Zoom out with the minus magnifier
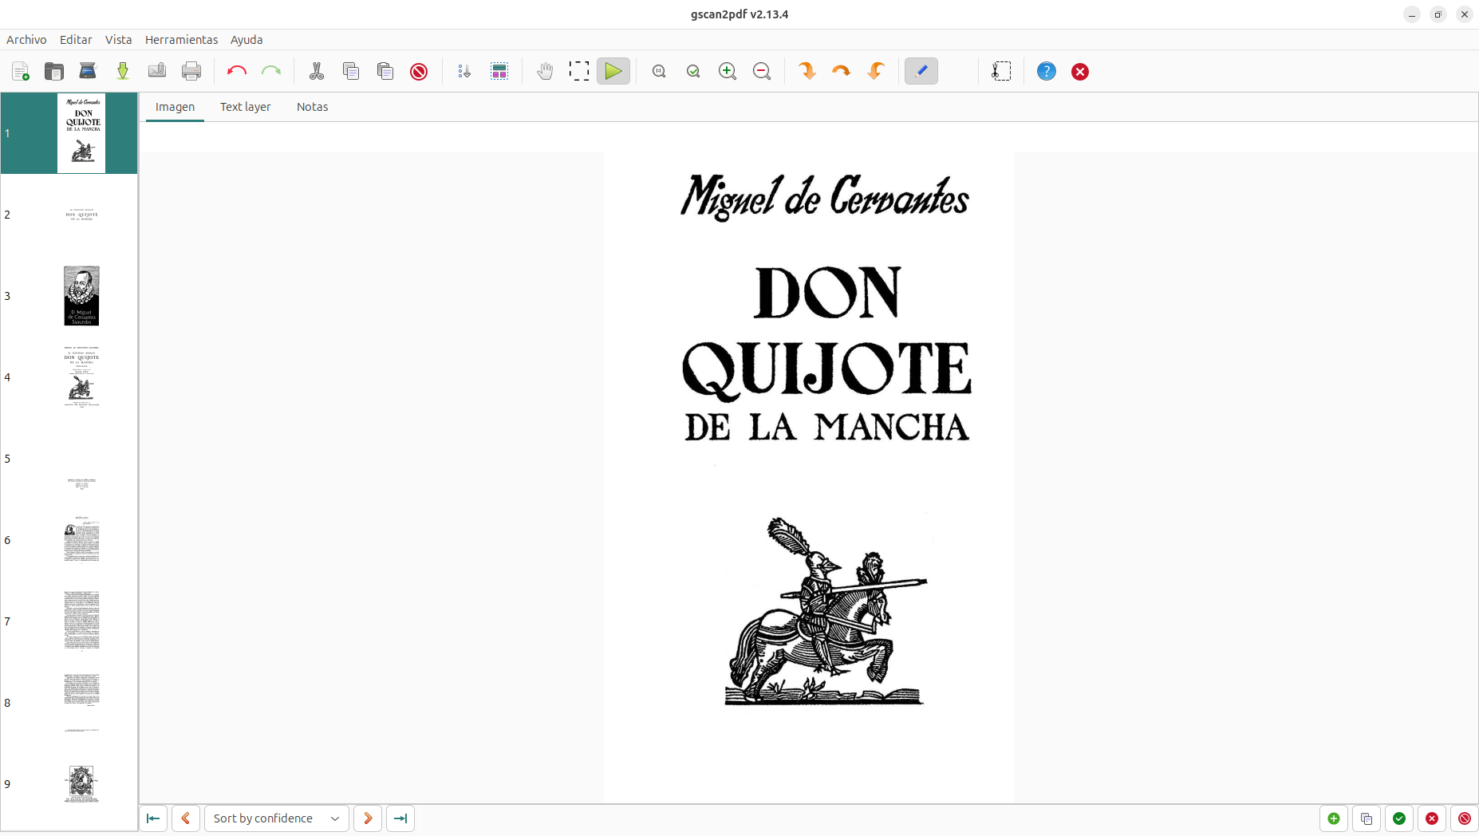This screenshot has height=836, width=1479. coord(762,72)
